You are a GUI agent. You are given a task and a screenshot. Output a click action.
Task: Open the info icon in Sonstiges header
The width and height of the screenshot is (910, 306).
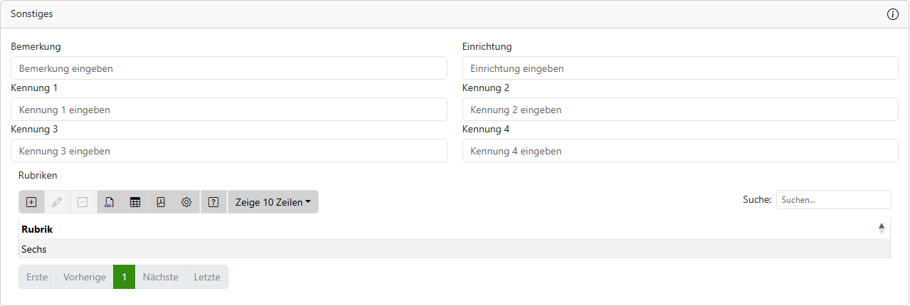893,14
